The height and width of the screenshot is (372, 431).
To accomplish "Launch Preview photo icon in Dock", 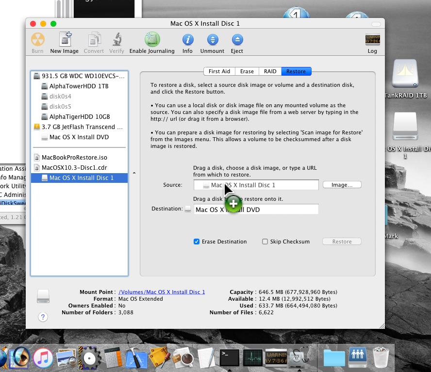I will [66, 357].
